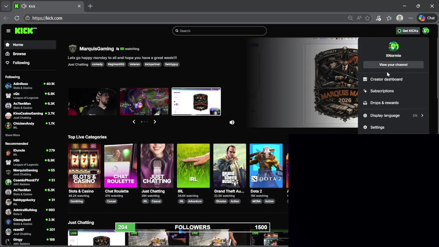Click habbygolucky avatar icon
This screenshot has height=247, width=439.
coord(8,202)
